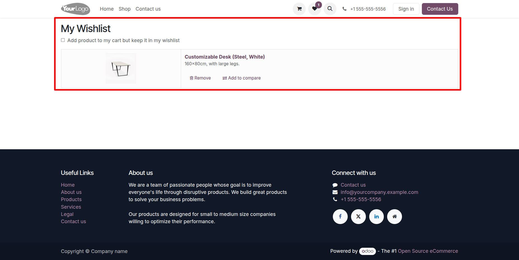Viewport: 519px width, 260px height.
Task: Click the search magnifier icon
Action: tap(330, 9)
